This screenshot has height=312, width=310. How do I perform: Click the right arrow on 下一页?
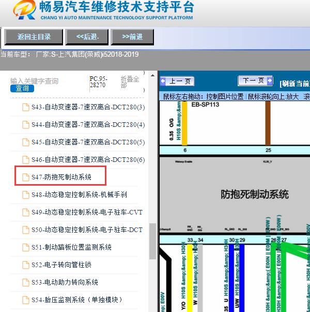pyautogui.click(x=270, y=80)
